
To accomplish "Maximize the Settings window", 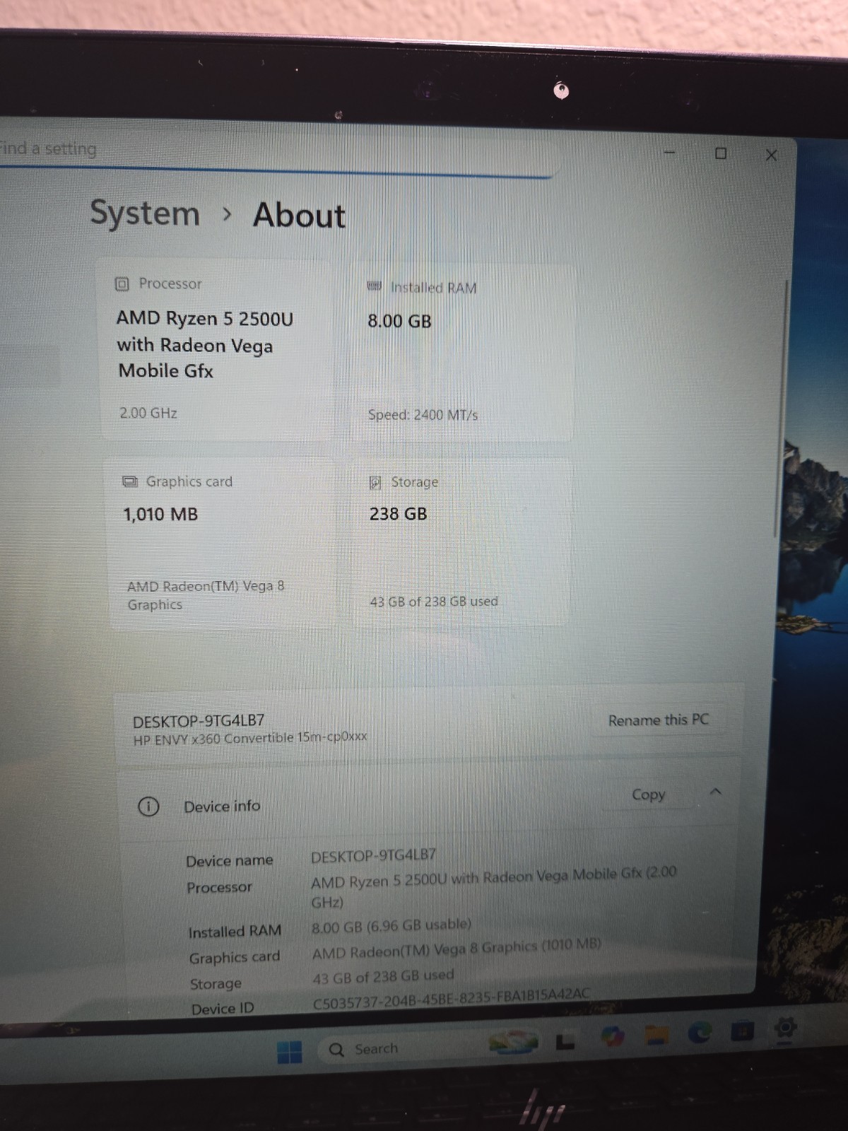I will click(x=721, y=153).
